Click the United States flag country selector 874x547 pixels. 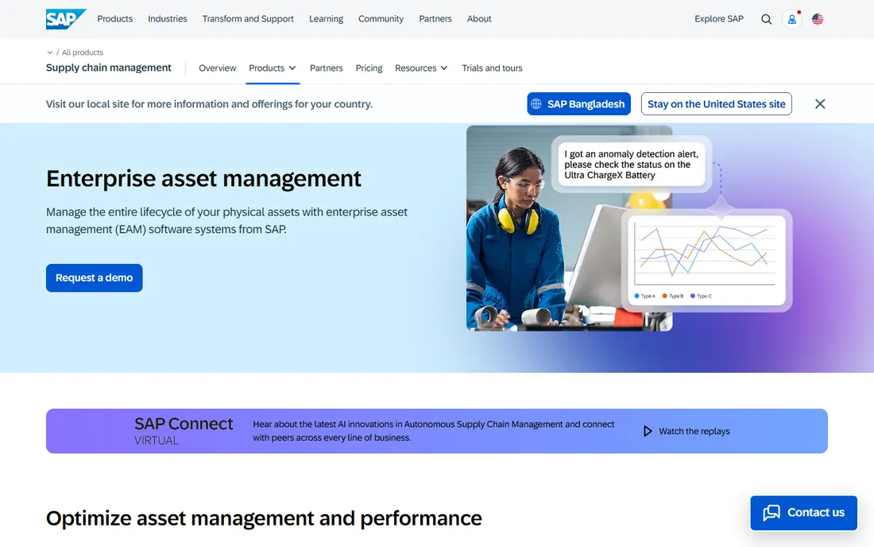pos(818,19)
